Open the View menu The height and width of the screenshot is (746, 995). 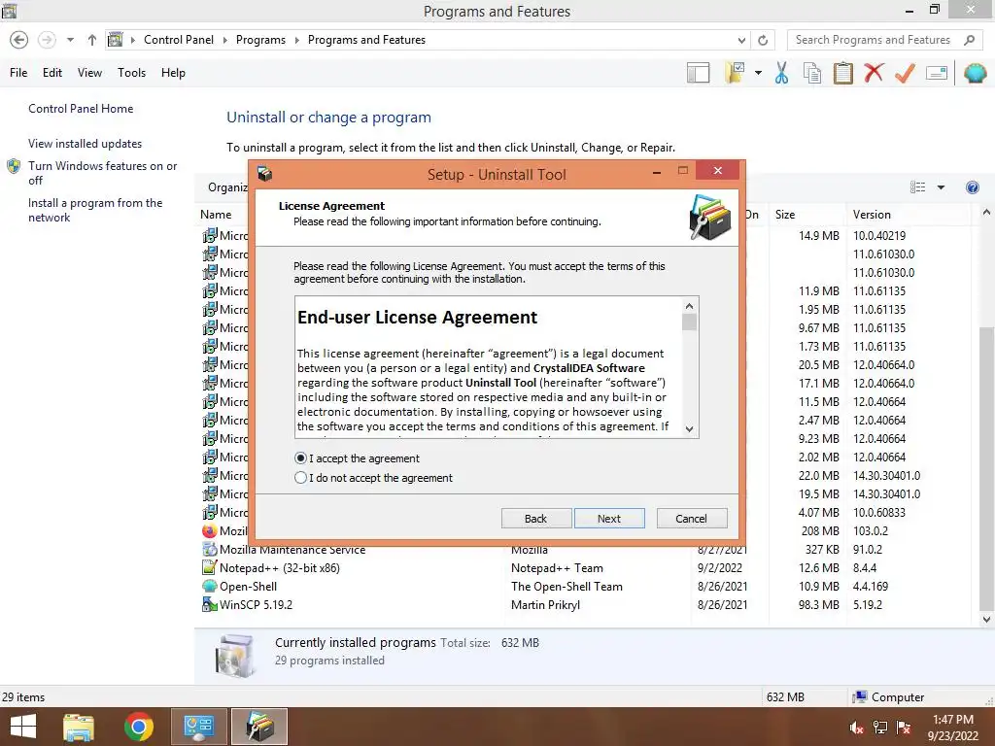[x=89, y=73]
